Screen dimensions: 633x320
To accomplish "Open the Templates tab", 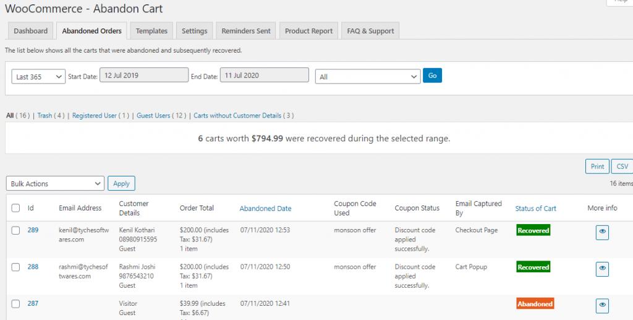I will pyautogui.click(x=151, y=31).
